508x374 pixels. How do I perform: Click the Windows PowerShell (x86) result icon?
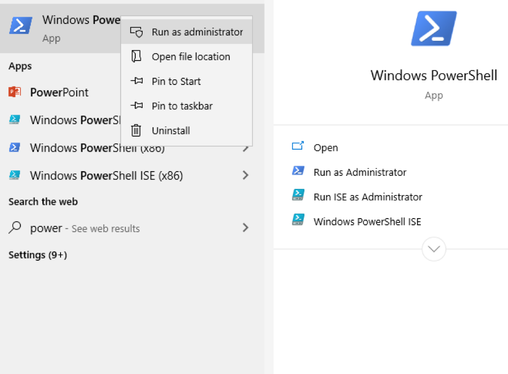(x=15, y=148)
